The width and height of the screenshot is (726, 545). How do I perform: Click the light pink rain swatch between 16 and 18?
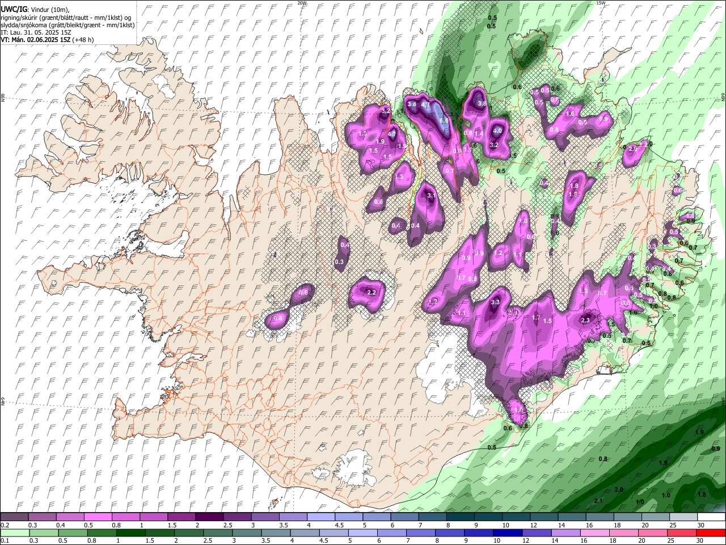[596, 533]
